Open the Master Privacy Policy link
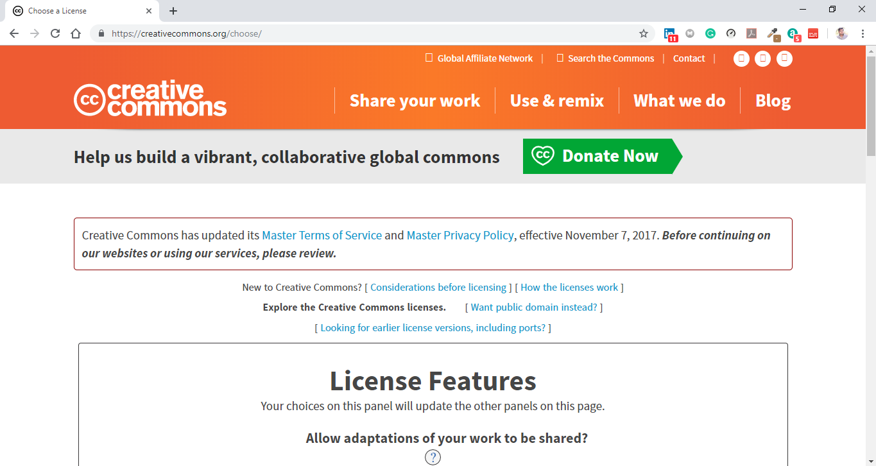The height and width of the screenshot is (466, 876). (x=460, y=236)
